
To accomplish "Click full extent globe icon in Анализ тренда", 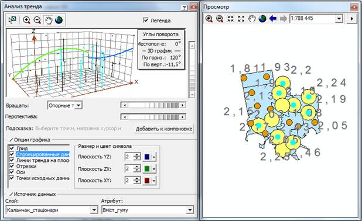I will pyautogui.click(x=59, y=20).
